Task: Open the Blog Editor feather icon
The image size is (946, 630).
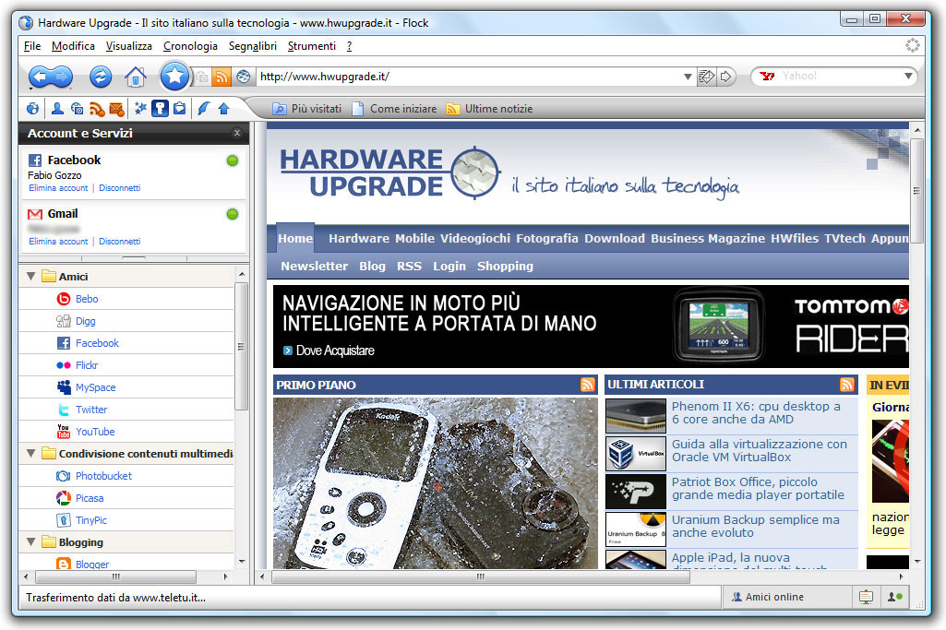Action: pos(204,109)
